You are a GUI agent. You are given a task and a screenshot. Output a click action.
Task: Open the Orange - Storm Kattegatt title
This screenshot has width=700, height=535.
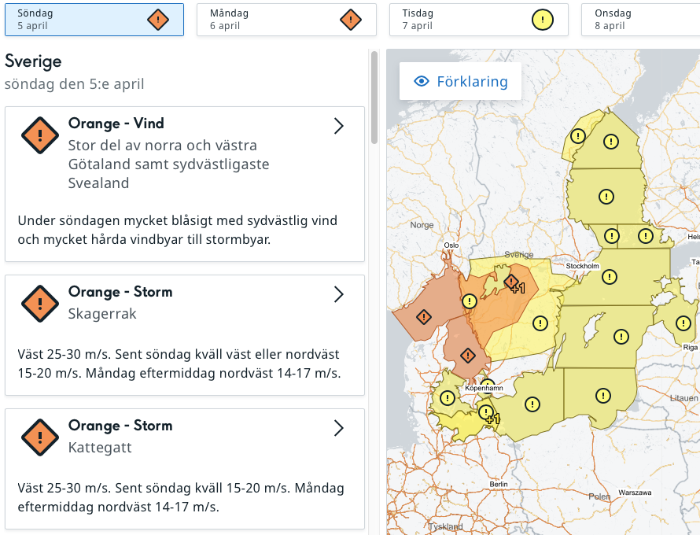(120, 426)
